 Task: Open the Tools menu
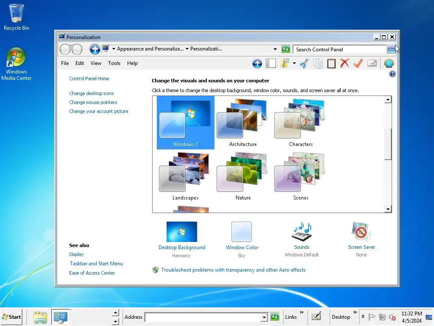click(x=114, y=63)
